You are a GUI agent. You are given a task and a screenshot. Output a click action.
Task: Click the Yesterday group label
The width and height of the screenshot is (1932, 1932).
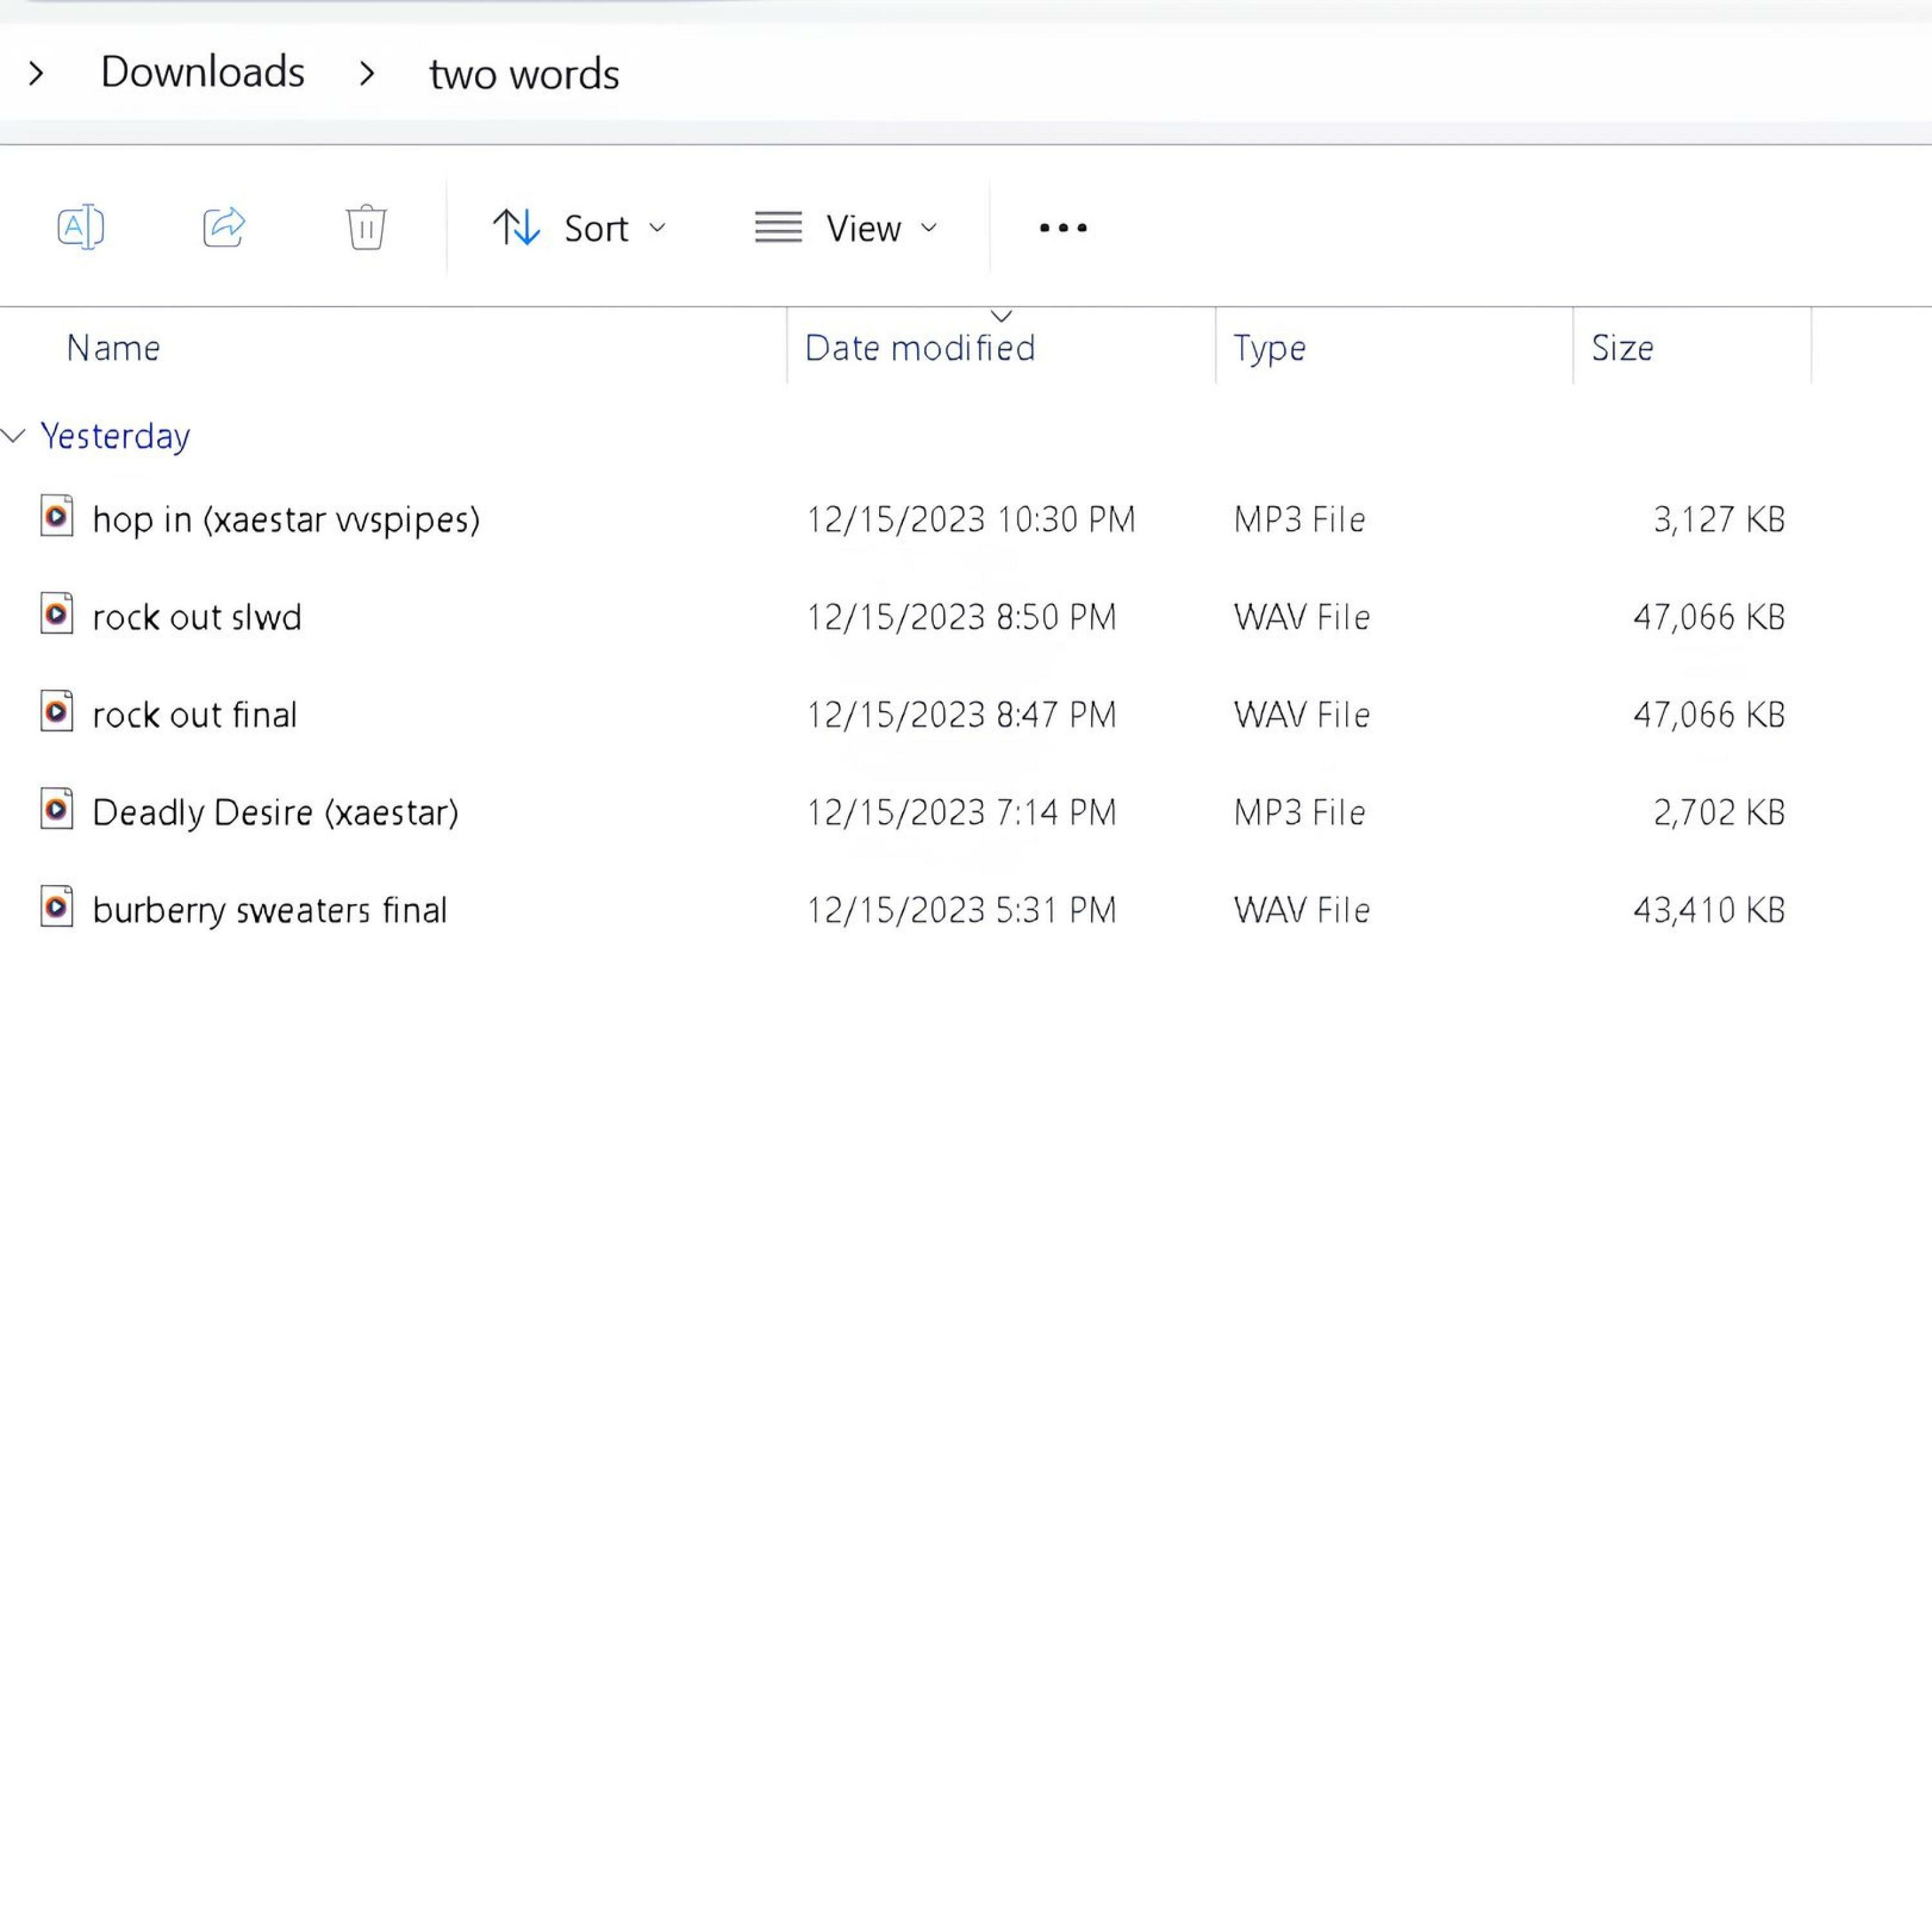point(115,437)
